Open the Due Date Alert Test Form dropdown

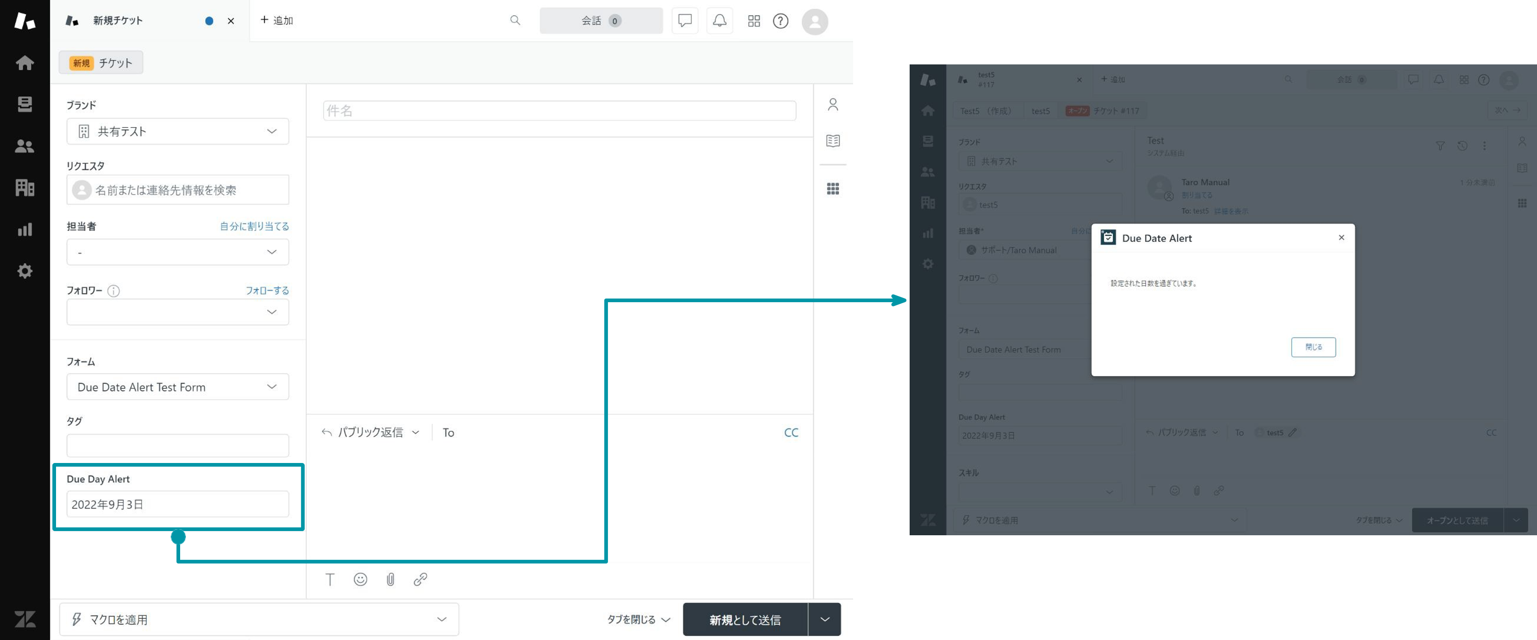point(178,387)
